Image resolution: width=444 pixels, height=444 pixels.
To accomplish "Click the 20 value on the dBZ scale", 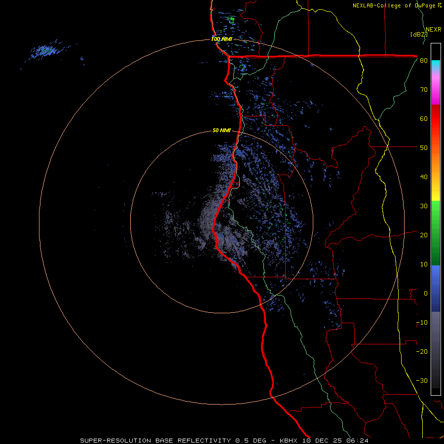I will pos(424,235).
